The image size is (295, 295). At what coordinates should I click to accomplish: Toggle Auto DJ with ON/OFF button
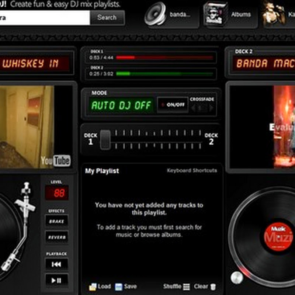point(173,105)
